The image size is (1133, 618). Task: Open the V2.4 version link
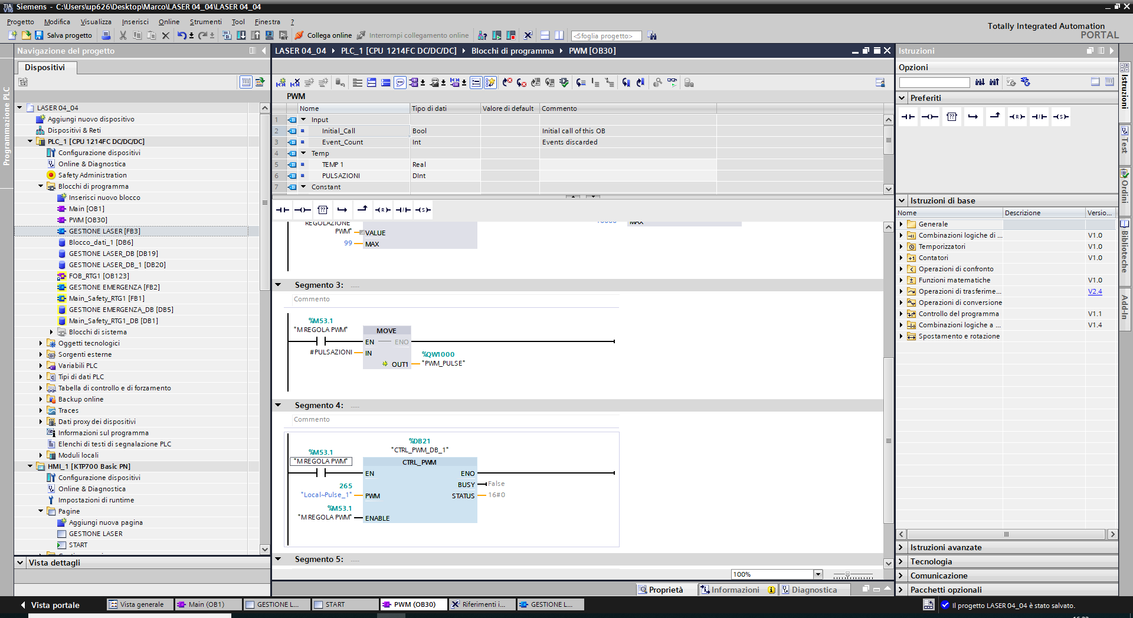point(1095,291)
